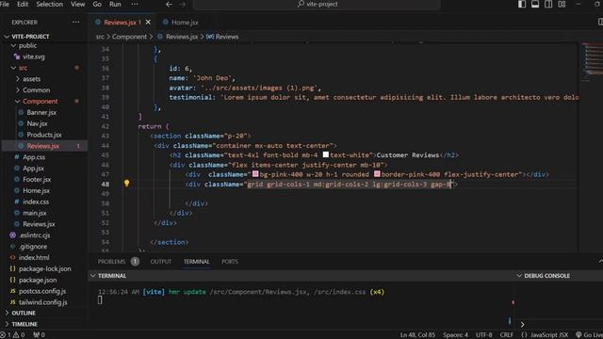Click the navigate back arrow
The width and height of the screenshot is (603, 339).
(169, 4)
